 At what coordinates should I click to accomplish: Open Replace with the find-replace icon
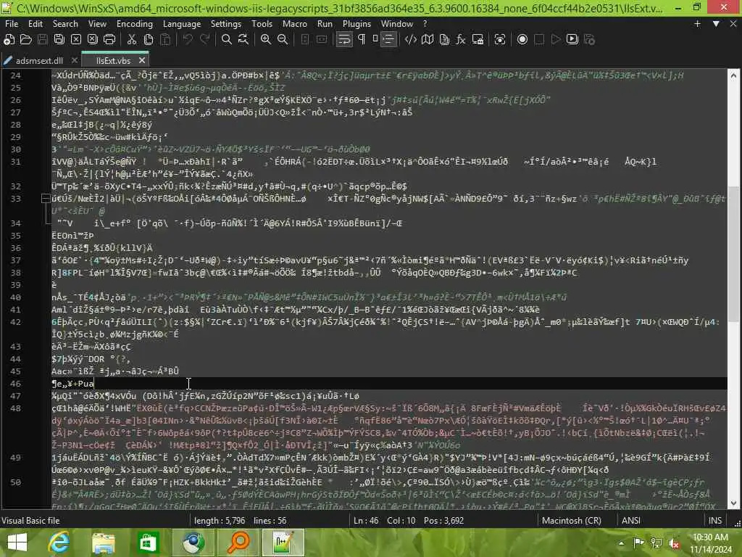(x=243, y=40)
